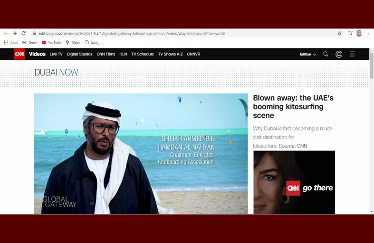374x243 pixels.
Task: Click the CNN logo icon
Action: point(19,54)
